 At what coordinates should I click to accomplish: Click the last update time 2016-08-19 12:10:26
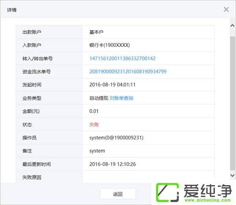click(113, 164)
